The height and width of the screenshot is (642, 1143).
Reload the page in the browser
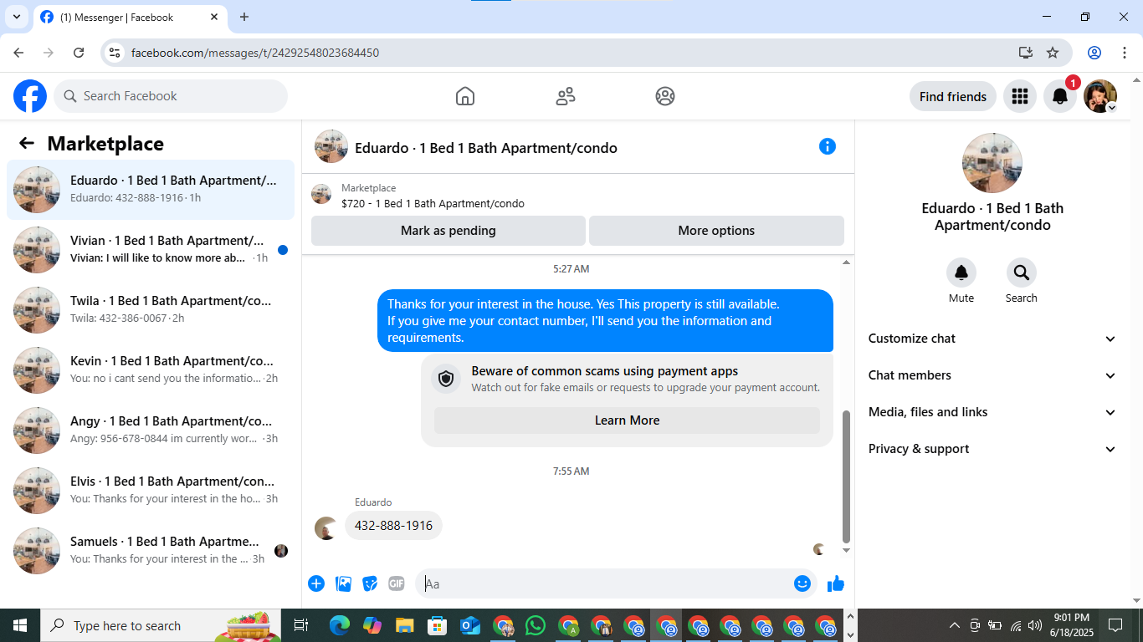79,53
